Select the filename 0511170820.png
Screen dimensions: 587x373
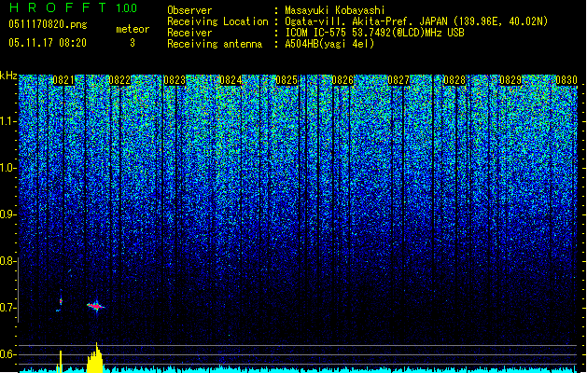point(48,24)
